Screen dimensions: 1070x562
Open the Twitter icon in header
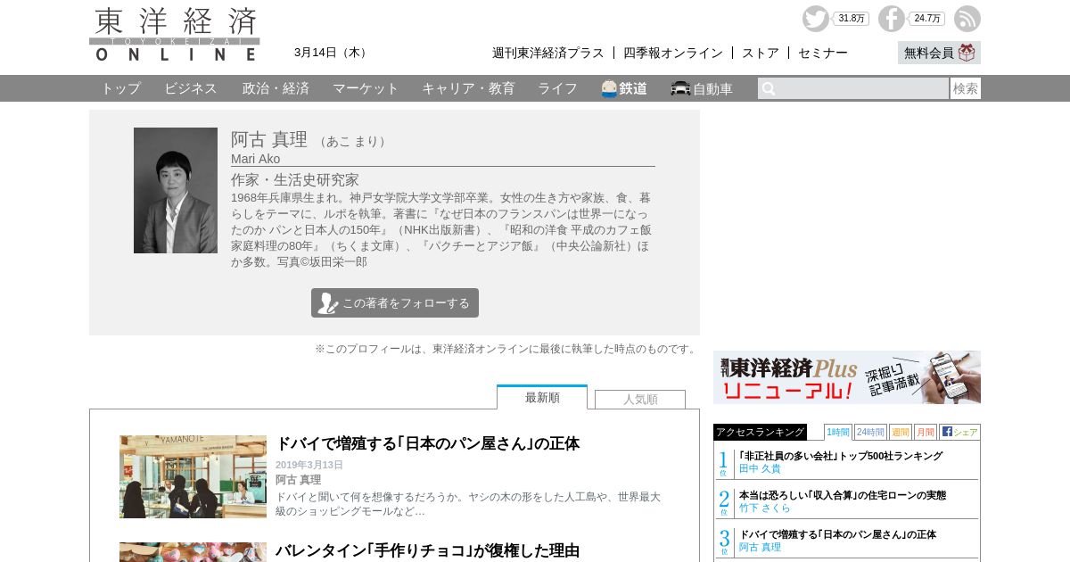815,19
